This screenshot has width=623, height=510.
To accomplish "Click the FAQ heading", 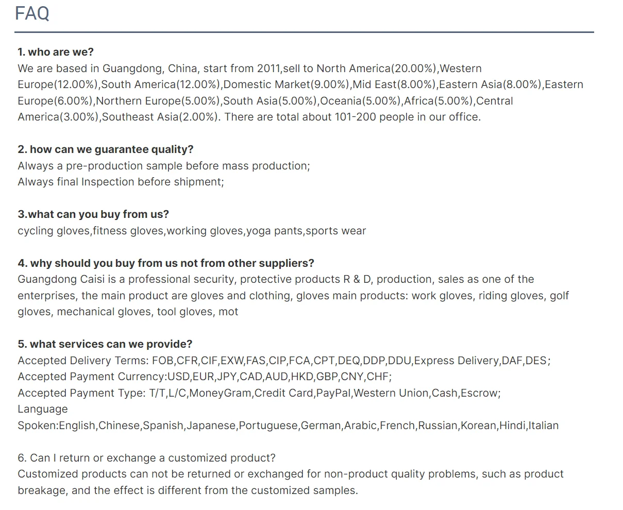I will (x=32, y=13).
